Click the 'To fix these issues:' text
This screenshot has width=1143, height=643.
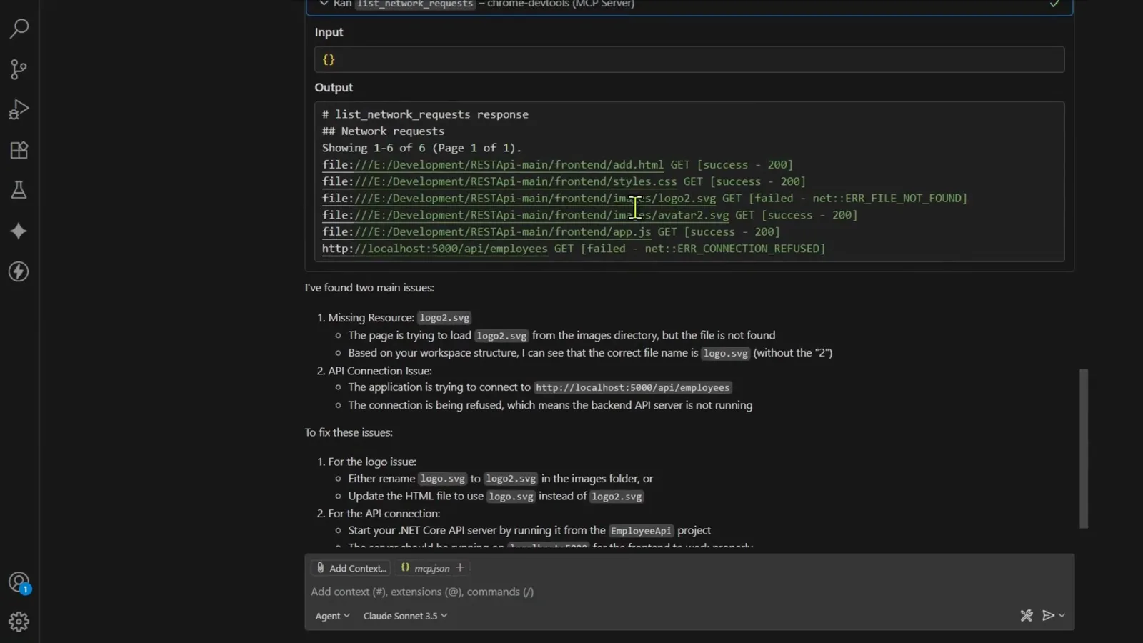point(349,432)
